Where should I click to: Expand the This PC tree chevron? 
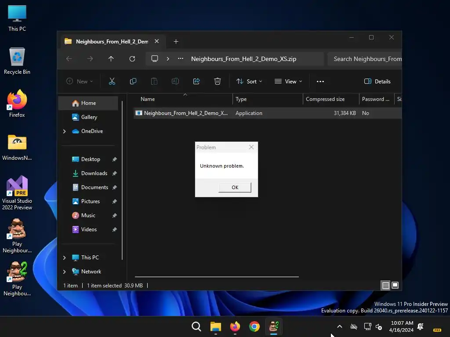(x=64, y=258)
